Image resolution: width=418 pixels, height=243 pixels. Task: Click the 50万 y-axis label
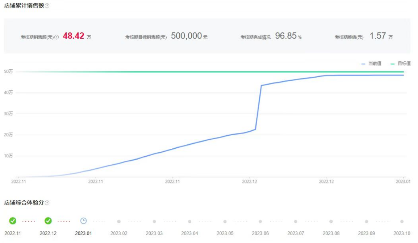tap(8, 71)
